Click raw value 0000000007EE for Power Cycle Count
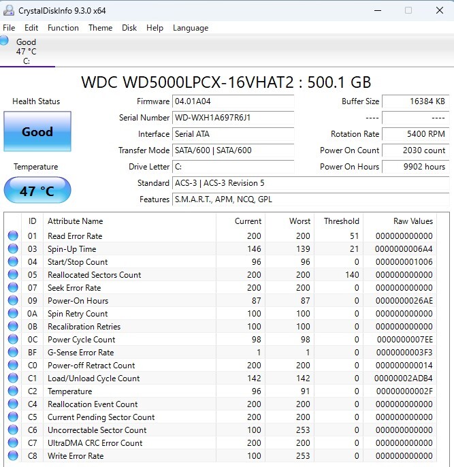This screenshot has width=454, height=467. pyautogui.click(x=404, y=340)
